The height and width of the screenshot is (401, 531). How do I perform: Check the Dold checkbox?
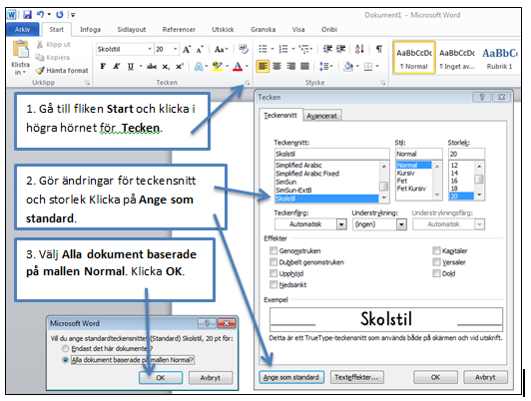(x=436, y=273)
